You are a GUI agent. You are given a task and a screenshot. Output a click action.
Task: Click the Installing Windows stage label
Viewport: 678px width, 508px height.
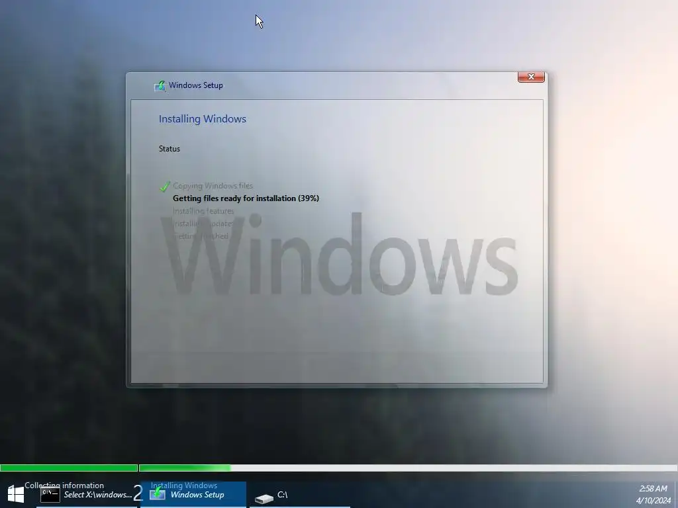pyautogui.click(x=184, y=485)
